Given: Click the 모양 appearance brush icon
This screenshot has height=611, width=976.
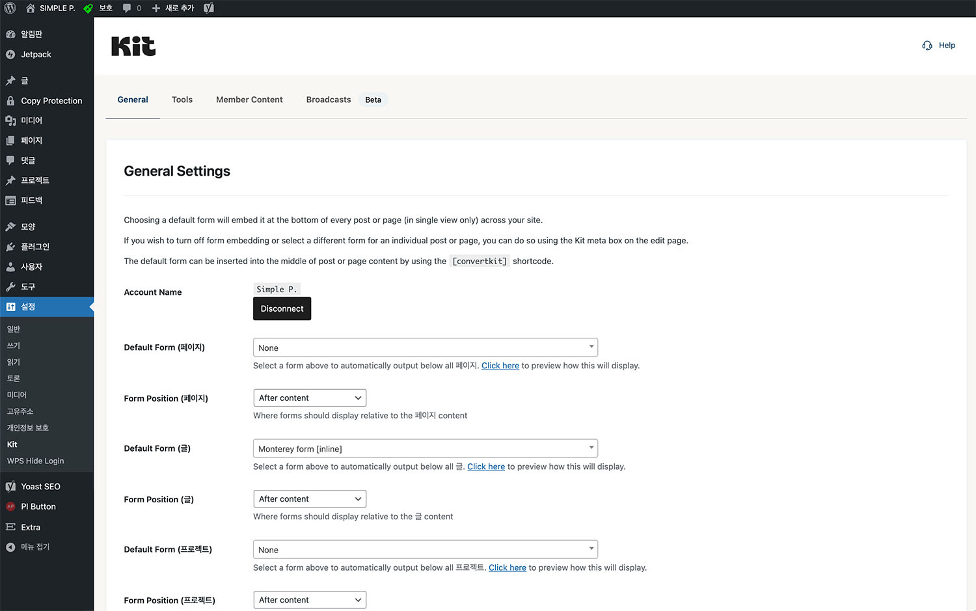Looking at the screenshot, I should pyautogui.click(x=10, y=226).
